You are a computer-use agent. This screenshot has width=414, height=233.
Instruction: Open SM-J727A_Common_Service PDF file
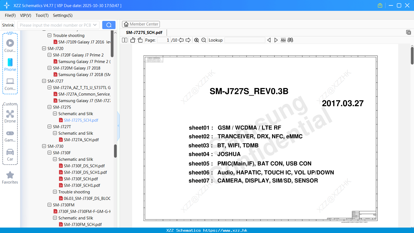82,94
